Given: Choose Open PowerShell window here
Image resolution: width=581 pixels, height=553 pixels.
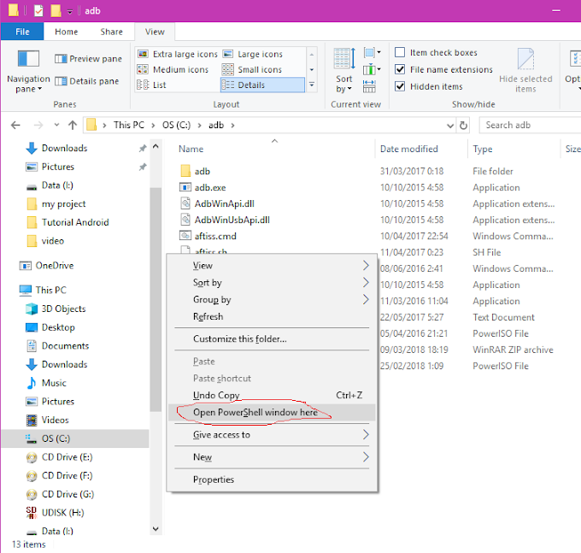Looking at the screenshot, I should pyautogui.click(x=272, y=413).
